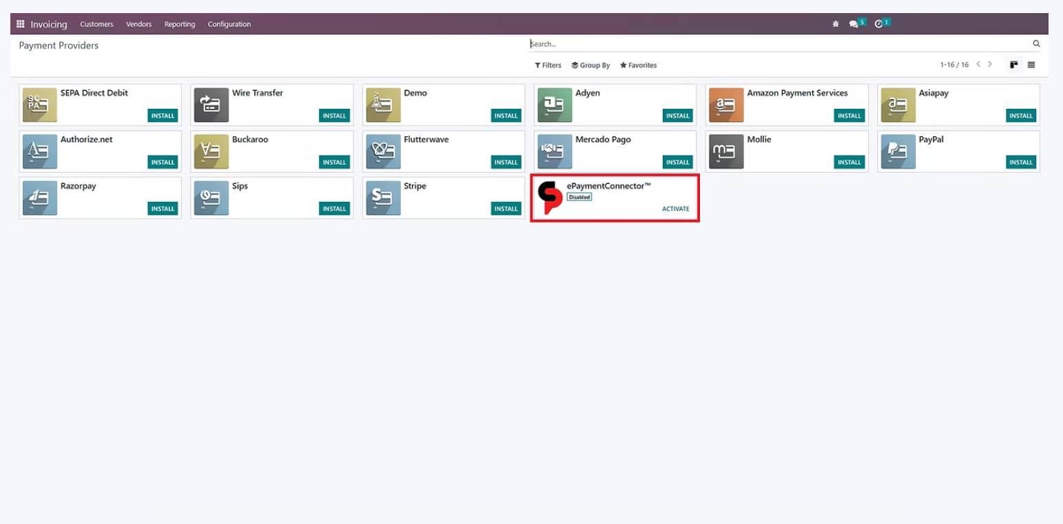Screen dimensions: 1063x524
Task: Install Authorize.net provider
Action: [163, 162]
